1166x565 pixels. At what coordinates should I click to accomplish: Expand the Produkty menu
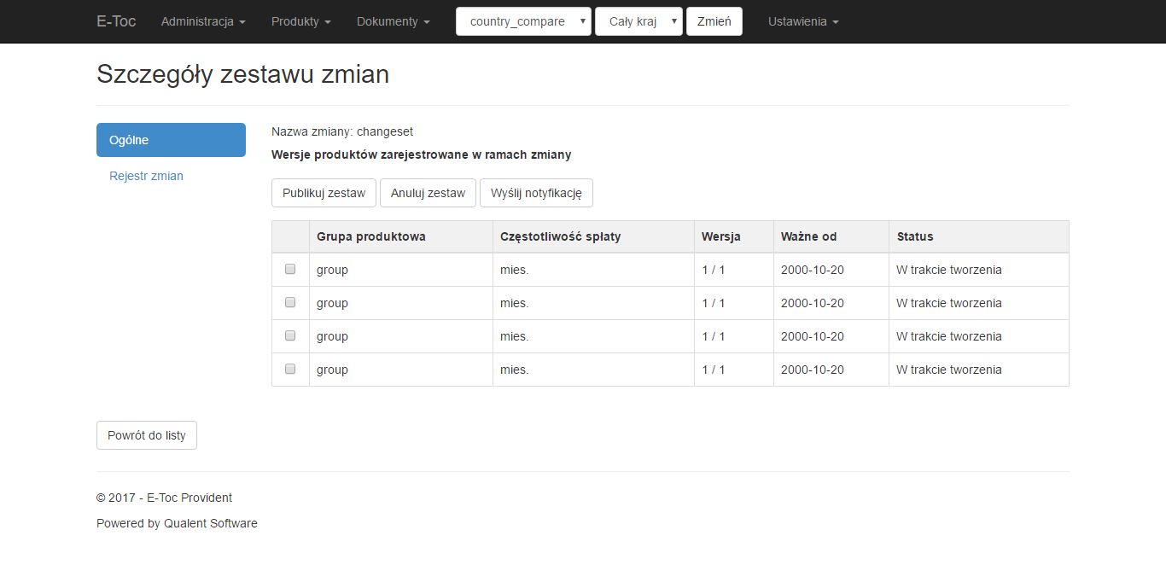301,21
